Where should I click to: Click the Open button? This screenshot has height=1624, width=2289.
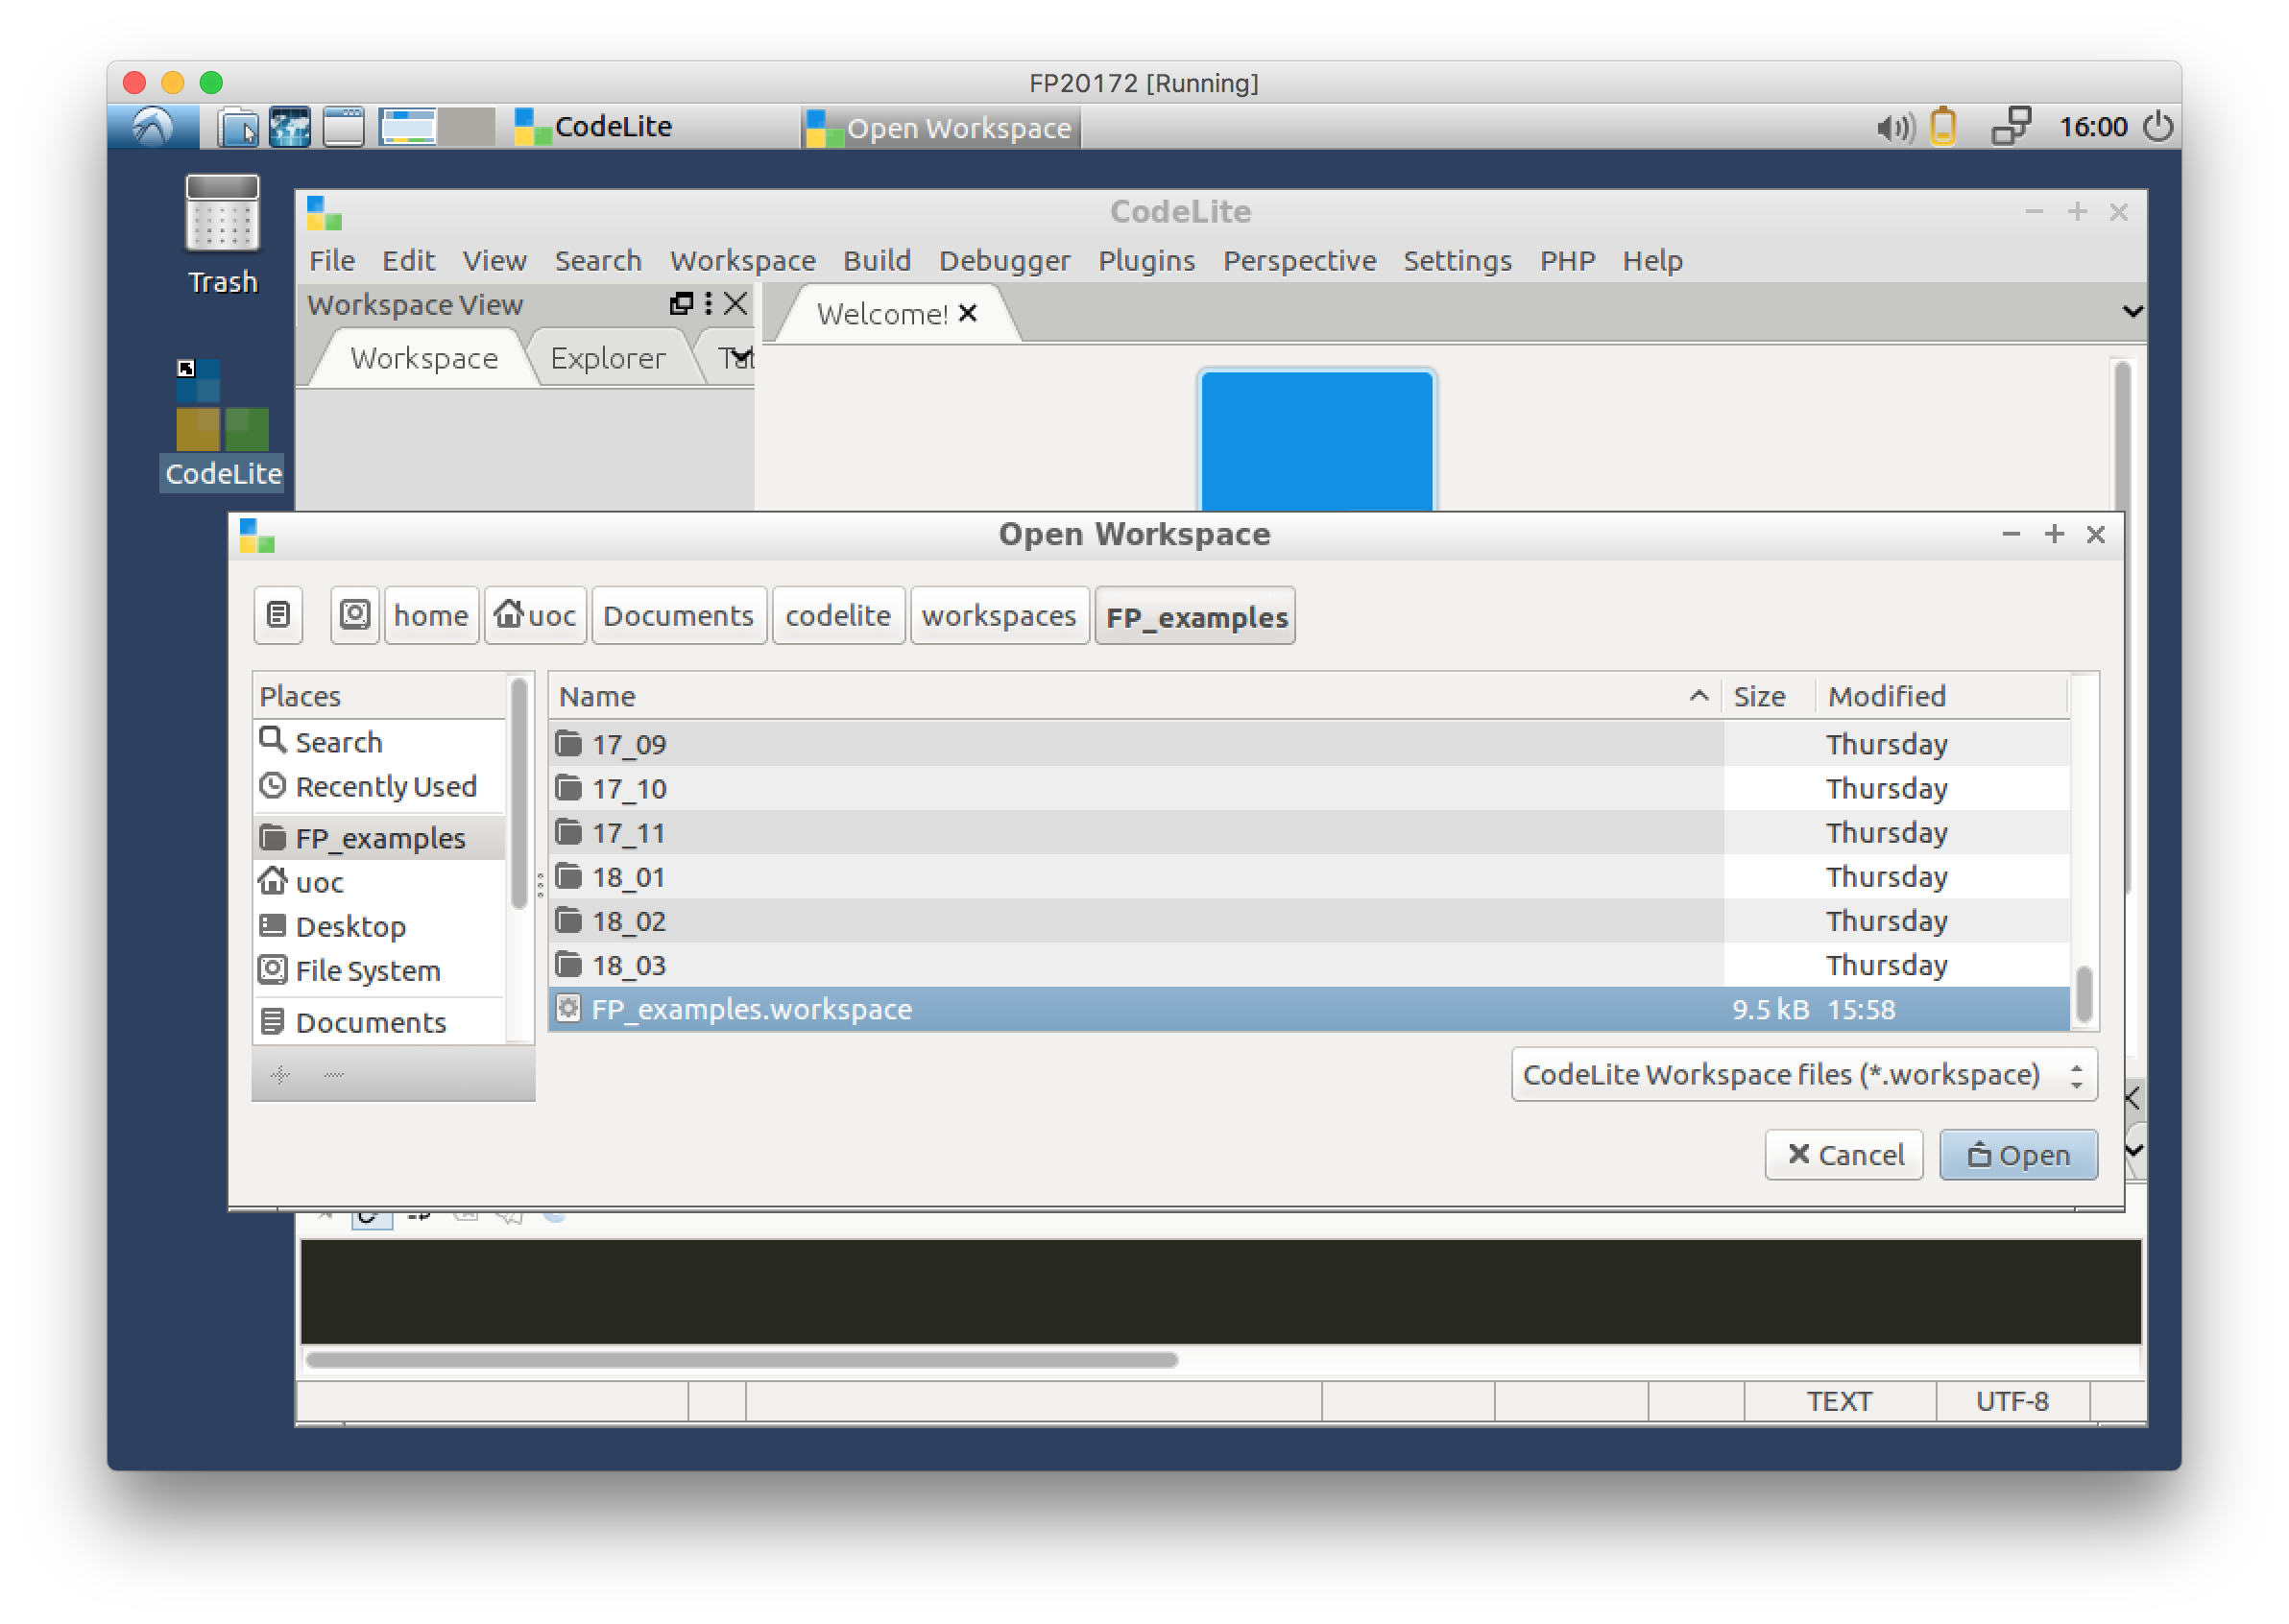point(2017,1155)
